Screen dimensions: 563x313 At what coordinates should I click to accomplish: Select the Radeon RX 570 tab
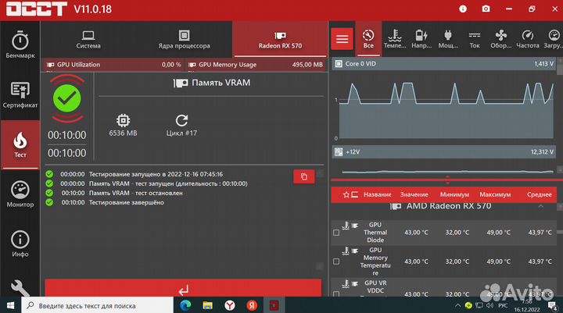point(280,40)
